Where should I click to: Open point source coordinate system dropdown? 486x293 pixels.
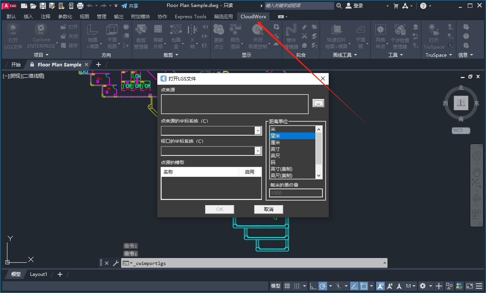click(258, 131)
